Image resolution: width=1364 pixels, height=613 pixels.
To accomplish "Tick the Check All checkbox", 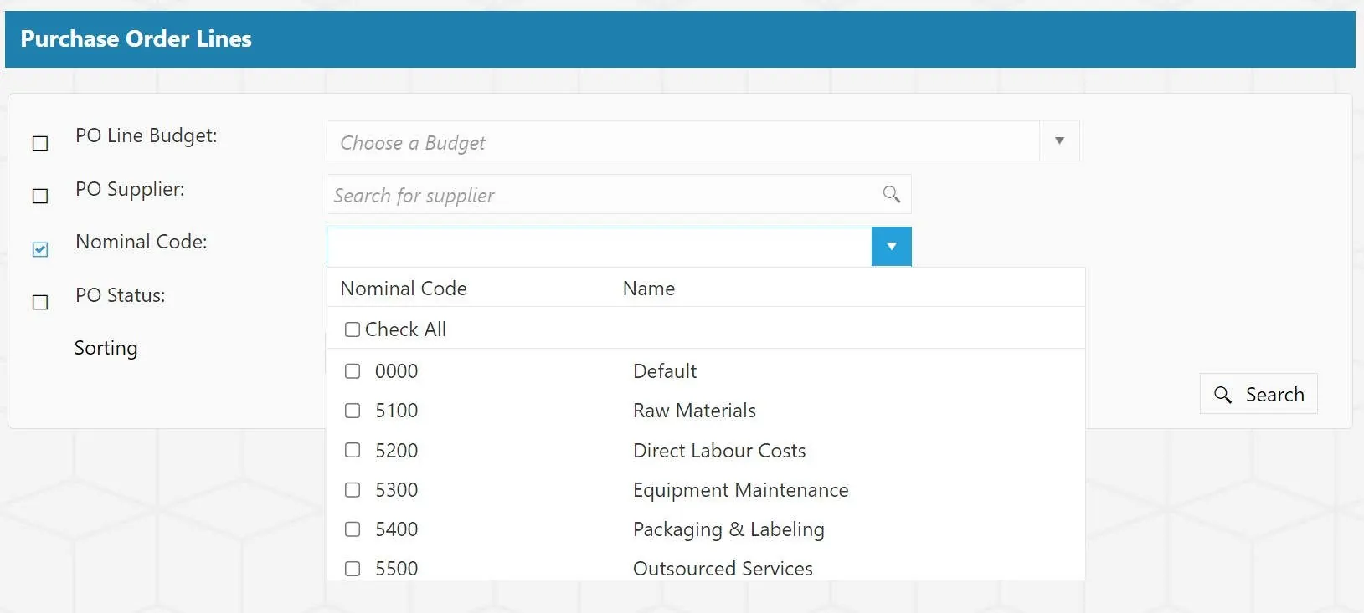I will [x=353, y=329].
